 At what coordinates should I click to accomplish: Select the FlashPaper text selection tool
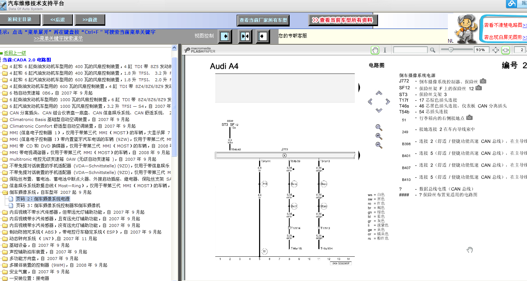point(385,50)
